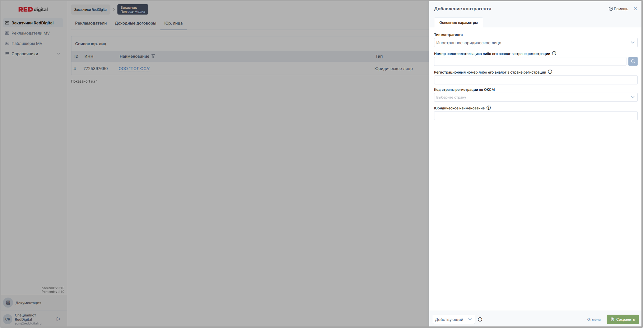Open the Действующий status dropdown
The height and width of the screenshot is (328, 643).
pos(453,319)
